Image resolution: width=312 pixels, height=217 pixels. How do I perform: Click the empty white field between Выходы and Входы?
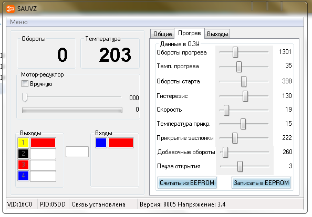[77, 151]
